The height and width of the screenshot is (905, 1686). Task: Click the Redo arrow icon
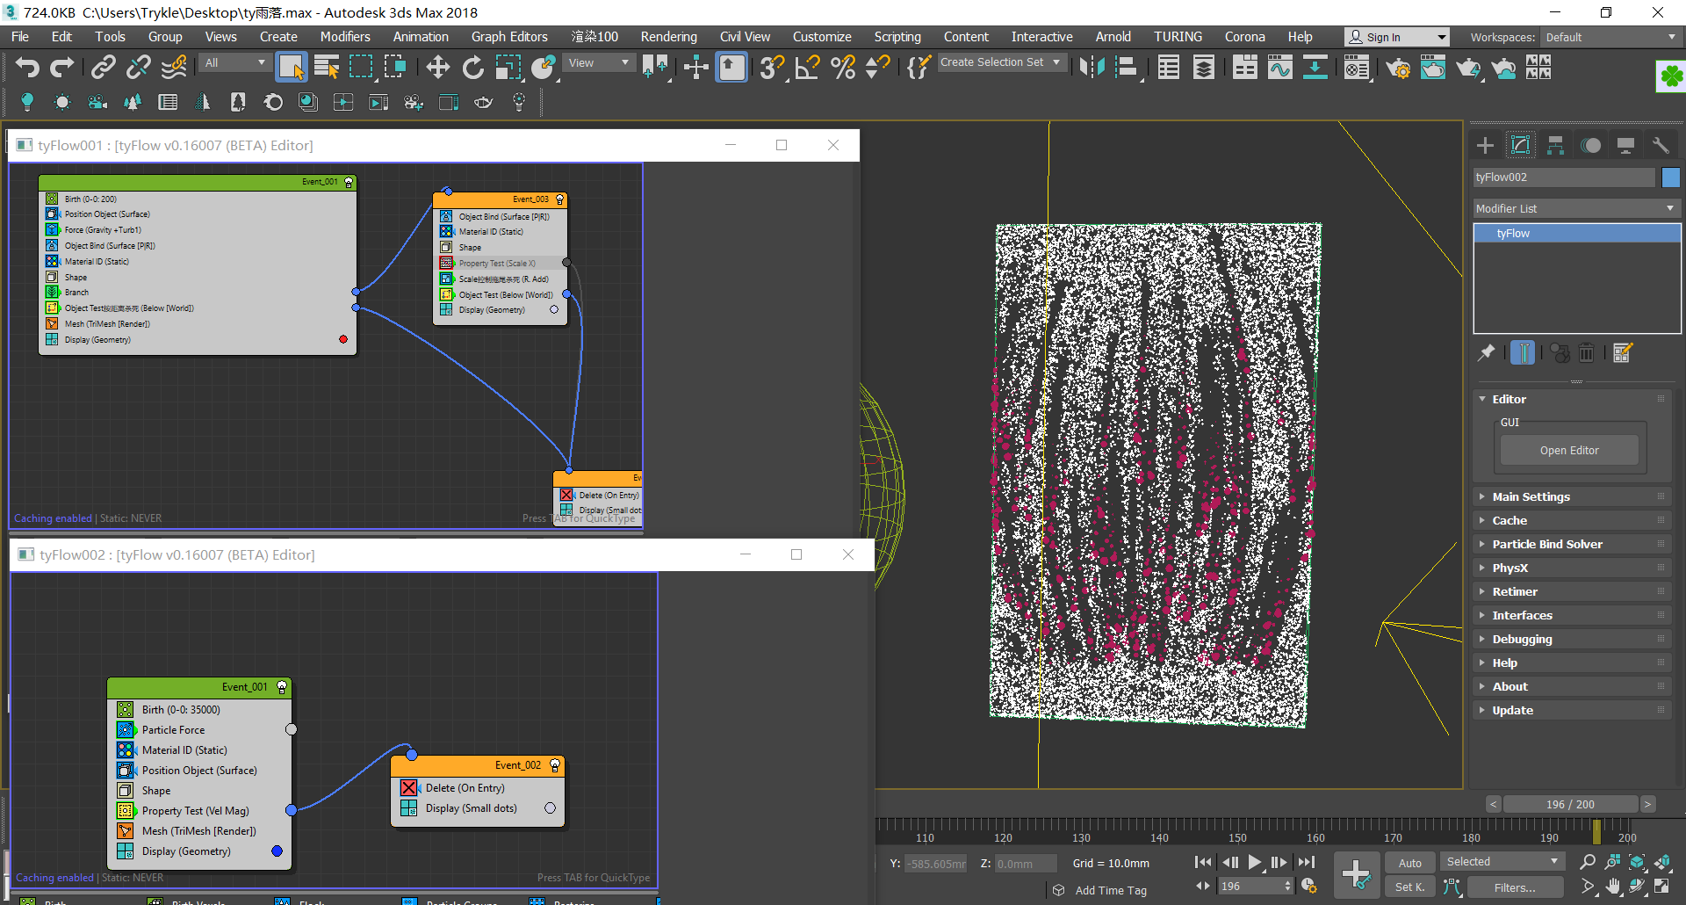pos(61,67)
